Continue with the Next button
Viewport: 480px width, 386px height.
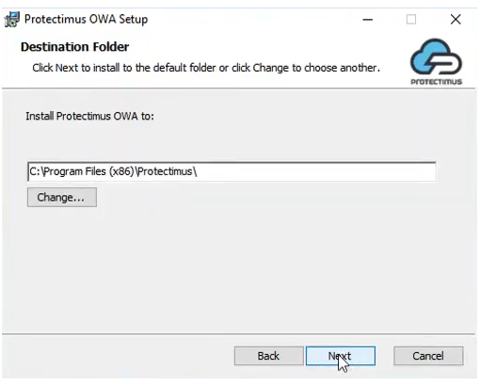[341, 356]
